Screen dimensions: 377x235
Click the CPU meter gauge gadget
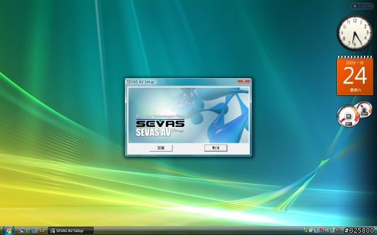[x=349, y=116]
